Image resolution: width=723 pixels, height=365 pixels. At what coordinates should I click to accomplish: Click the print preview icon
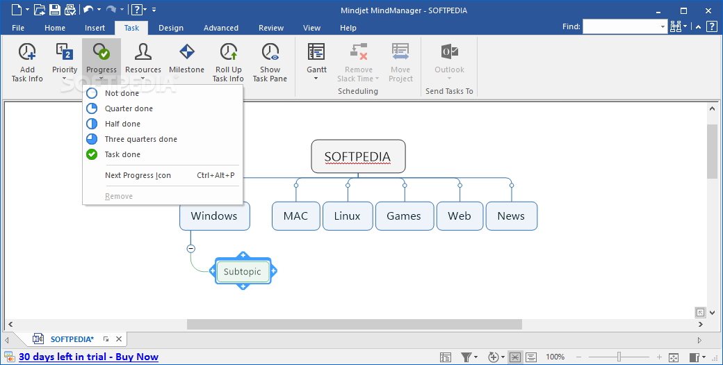point(70,9)
